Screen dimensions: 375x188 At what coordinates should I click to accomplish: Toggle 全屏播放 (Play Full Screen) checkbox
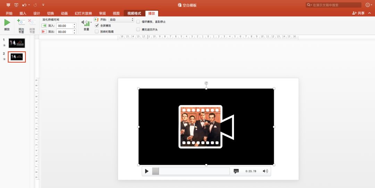97,25
